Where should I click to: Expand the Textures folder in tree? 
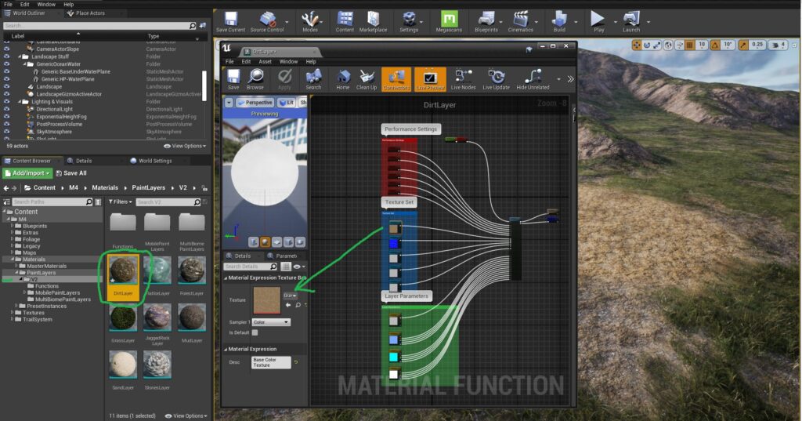pyautogui.click(x=13, y=313)
